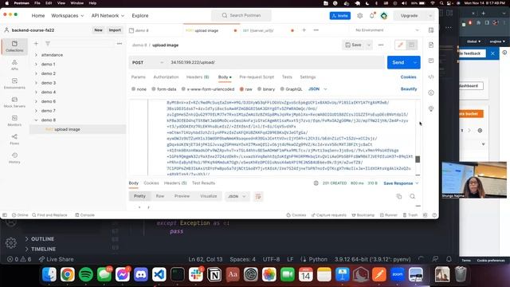510x287 pixels.
Task: Open the documentation icon in right sidebar
Action: pos(431,45)
